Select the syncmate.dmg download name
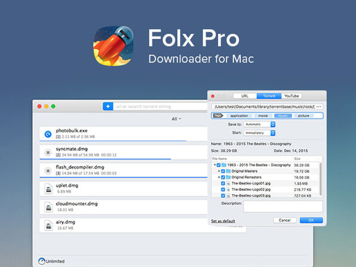356x267 pixels. 72,149
